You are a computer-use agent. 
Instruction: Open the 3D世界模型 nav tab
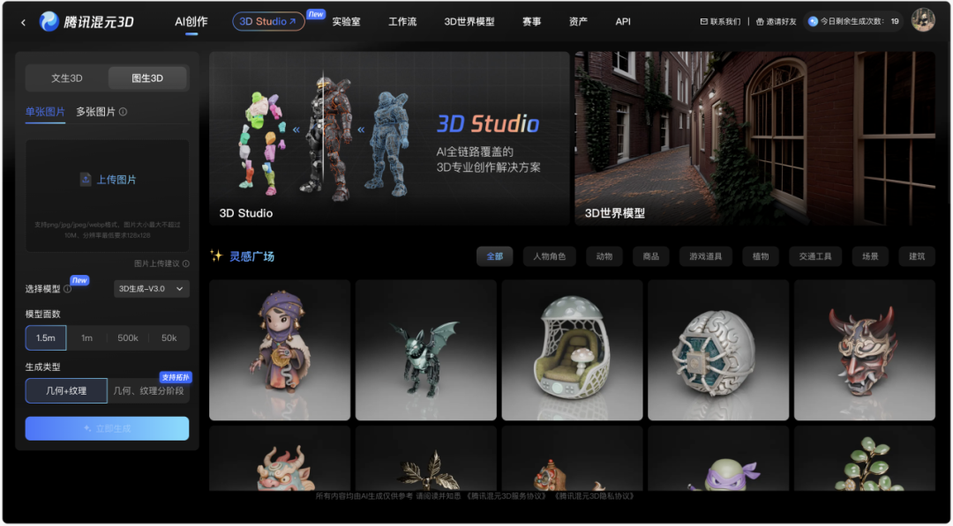[469, 21]
